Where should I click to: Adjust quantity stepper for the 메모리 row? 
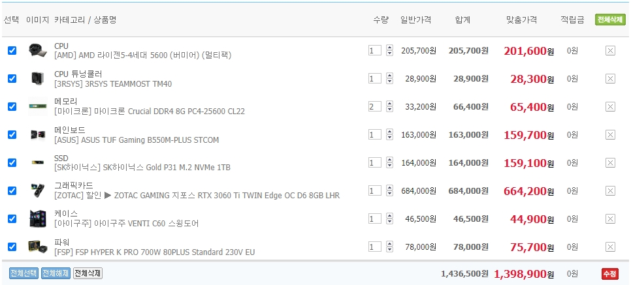pos(389,106)
